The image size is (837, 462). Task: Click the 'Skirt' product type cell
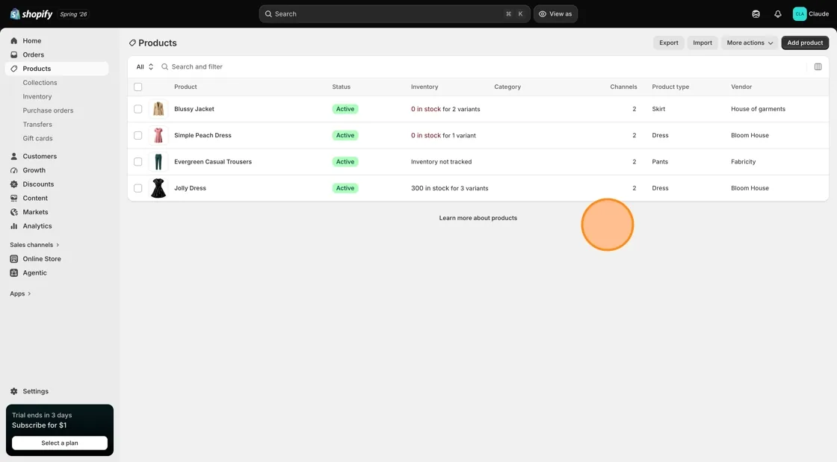coord(658,109)
